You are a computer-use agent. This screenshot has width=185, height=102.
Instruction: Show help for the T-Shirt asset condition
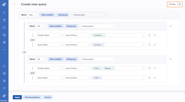pos(149,78)
